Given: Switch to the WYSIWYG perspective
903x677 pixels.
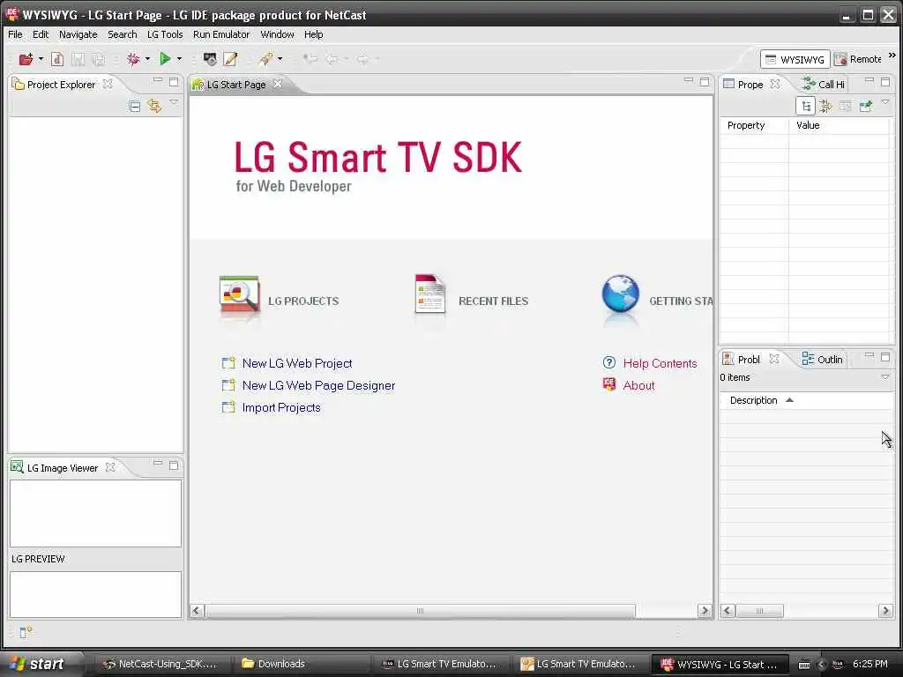Looking at the screenshot, I should [x=795, y=59].
